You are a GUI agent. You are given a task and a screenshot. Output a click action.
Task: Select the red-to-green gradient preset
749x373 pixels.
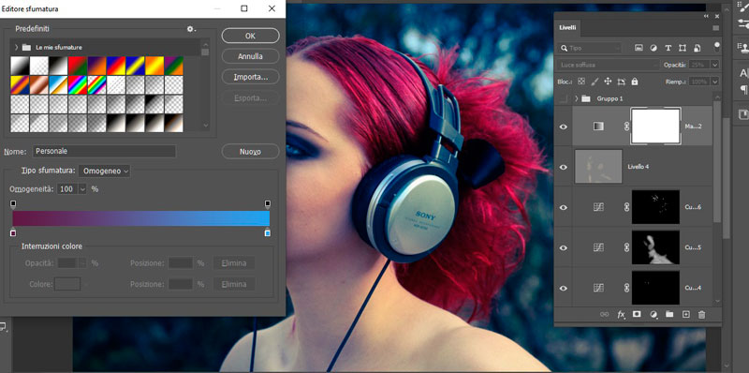pos(77,66)
